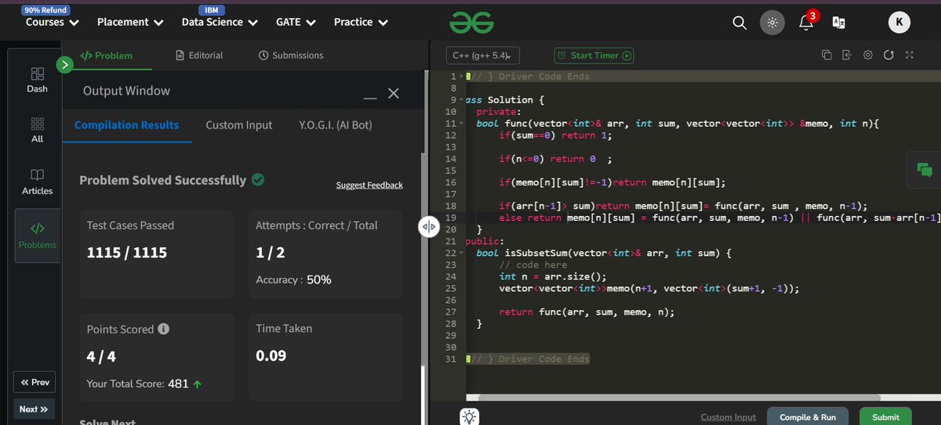
Task: Click the GeeksforGeeks logo
Action: coord(472,23)
